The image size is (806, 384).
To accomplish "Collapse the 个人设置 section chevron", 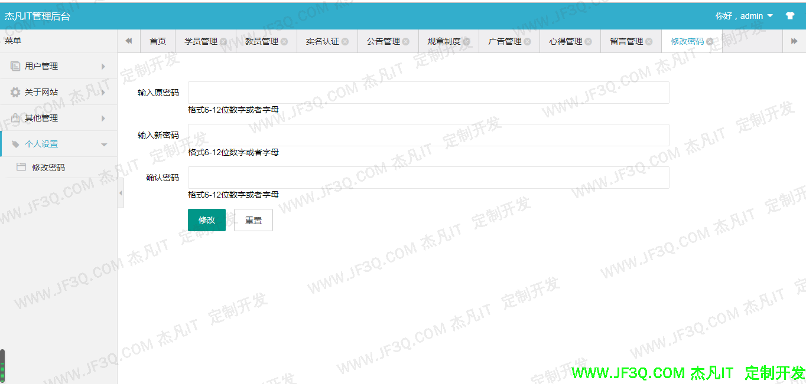I will point(105,144).
